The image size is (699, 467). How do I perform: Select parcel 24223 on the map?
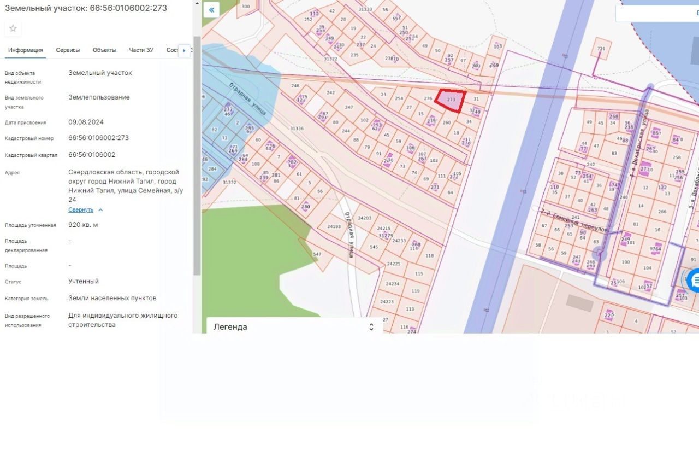[387, 302]
